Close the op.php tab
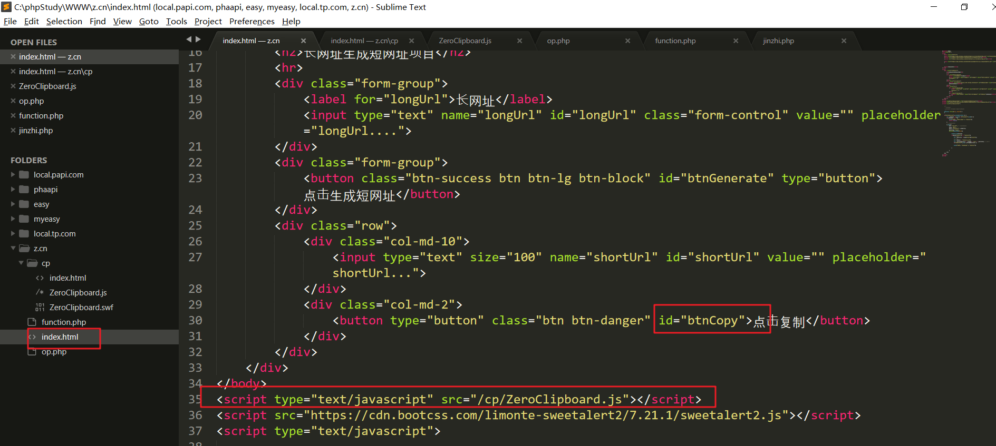Image resolution: width=996 pixels, height=446 pixels. click(x=627, y=41)
